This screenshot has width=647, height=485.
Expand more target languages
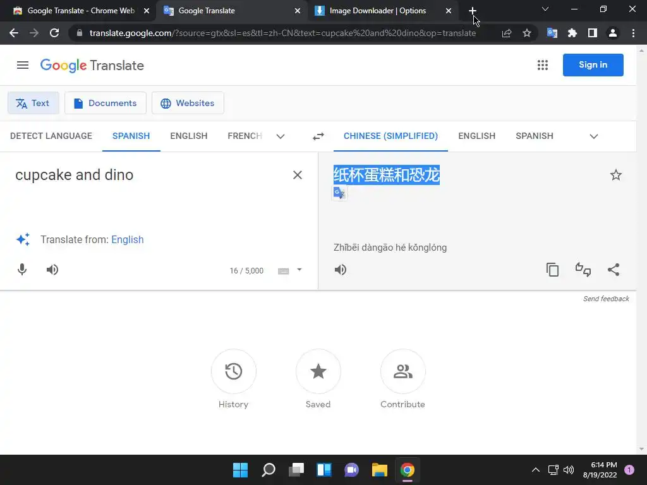(594, 136)
